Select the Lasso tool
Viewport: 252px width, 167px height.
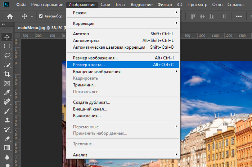point(7,55)
